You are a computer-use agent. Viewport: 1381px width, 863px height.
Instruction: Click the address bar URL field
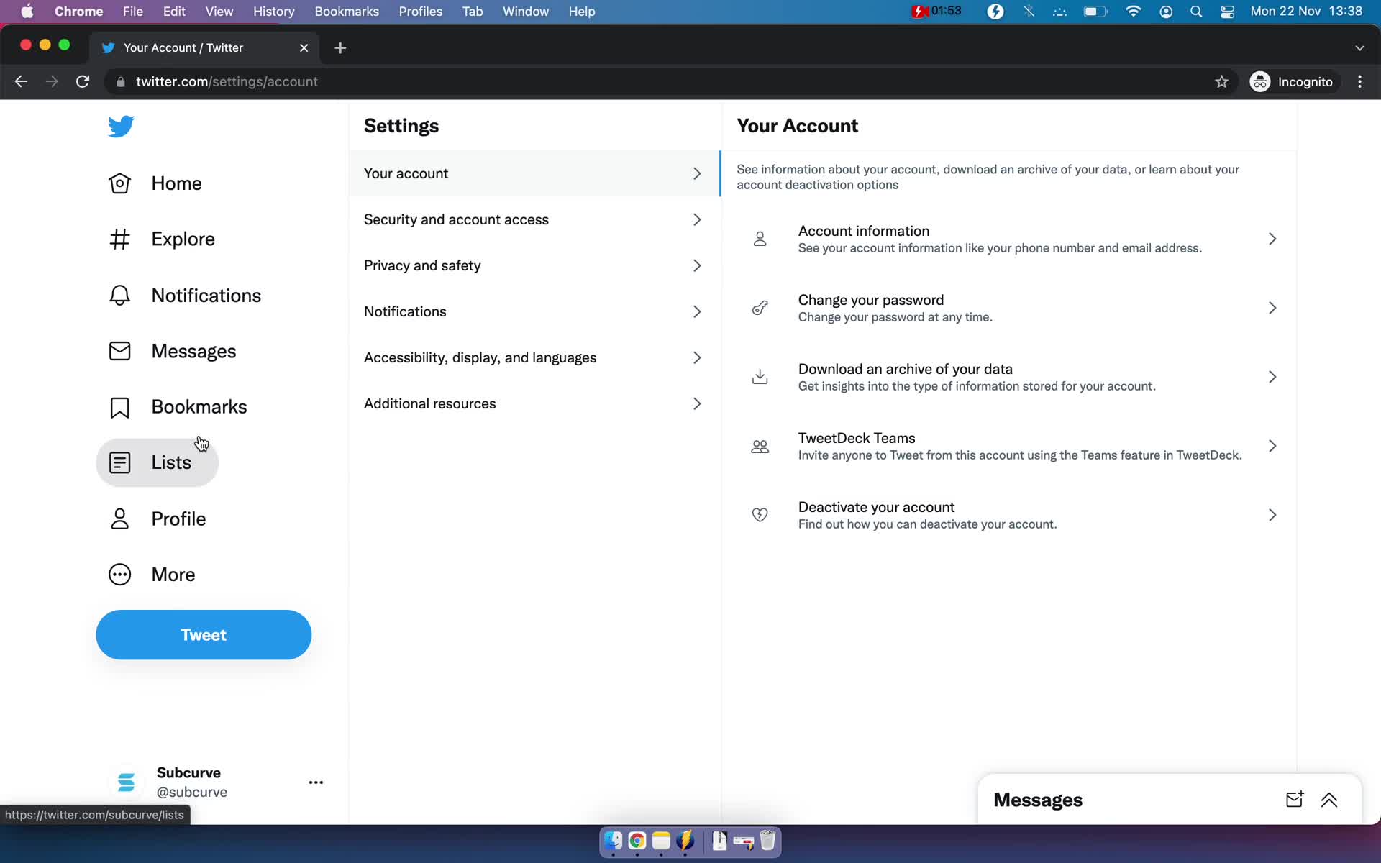coord(669,82)
